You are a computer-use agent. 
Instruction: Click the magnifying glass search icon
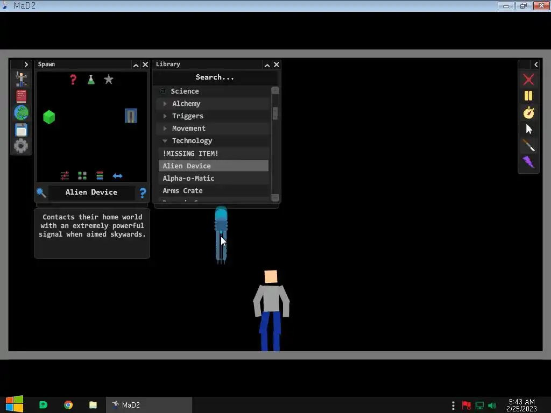(41, 193)
